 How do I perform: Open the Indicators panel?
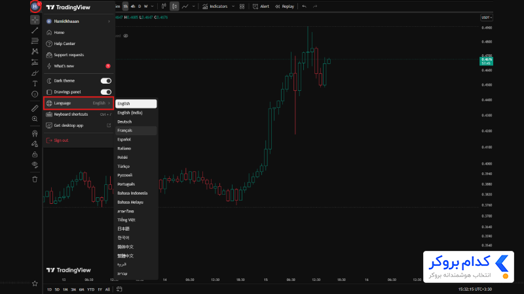[215, 7]
